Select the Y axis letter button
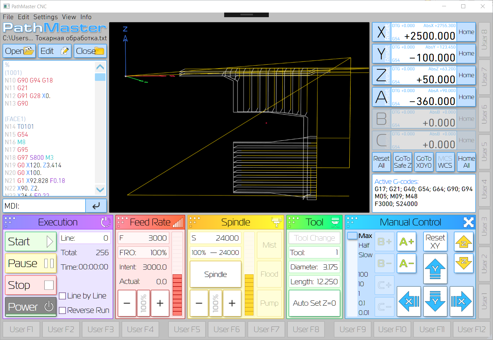Viewport: 493px width, 340px height. 381,53
